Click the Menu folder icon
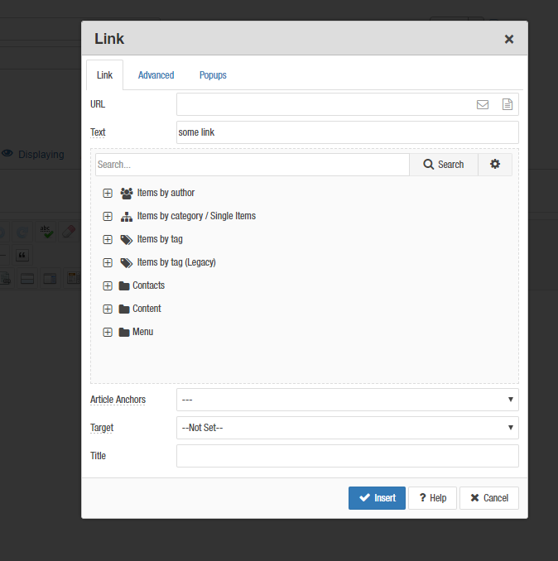This screenshot has height=561, width=558. (x=124, y=332)
